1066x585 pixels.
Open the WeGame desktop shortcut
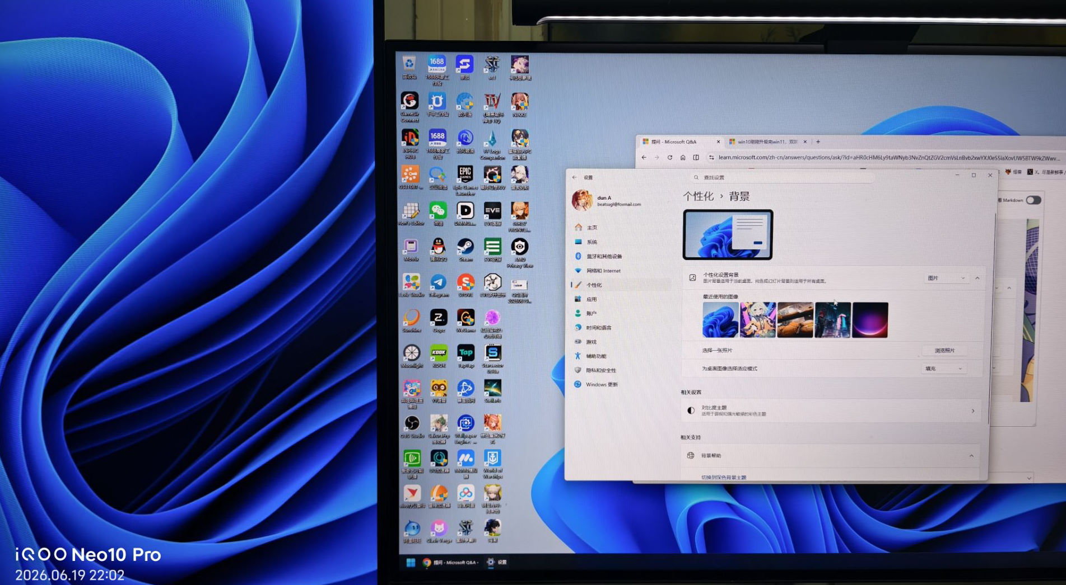(465, 320)
